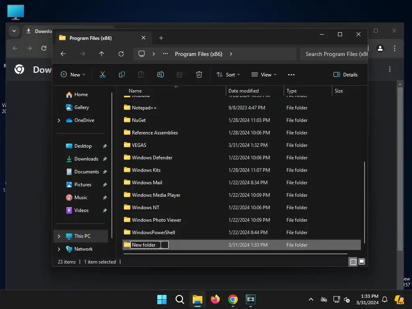The image size is (412, 309).
Task: Open Firefox from the taskbar
Action: point(215,299)
